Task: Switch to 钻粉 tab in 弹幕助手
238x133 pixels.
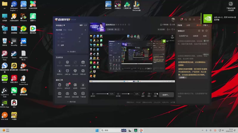Action: [x=205, y=36]
